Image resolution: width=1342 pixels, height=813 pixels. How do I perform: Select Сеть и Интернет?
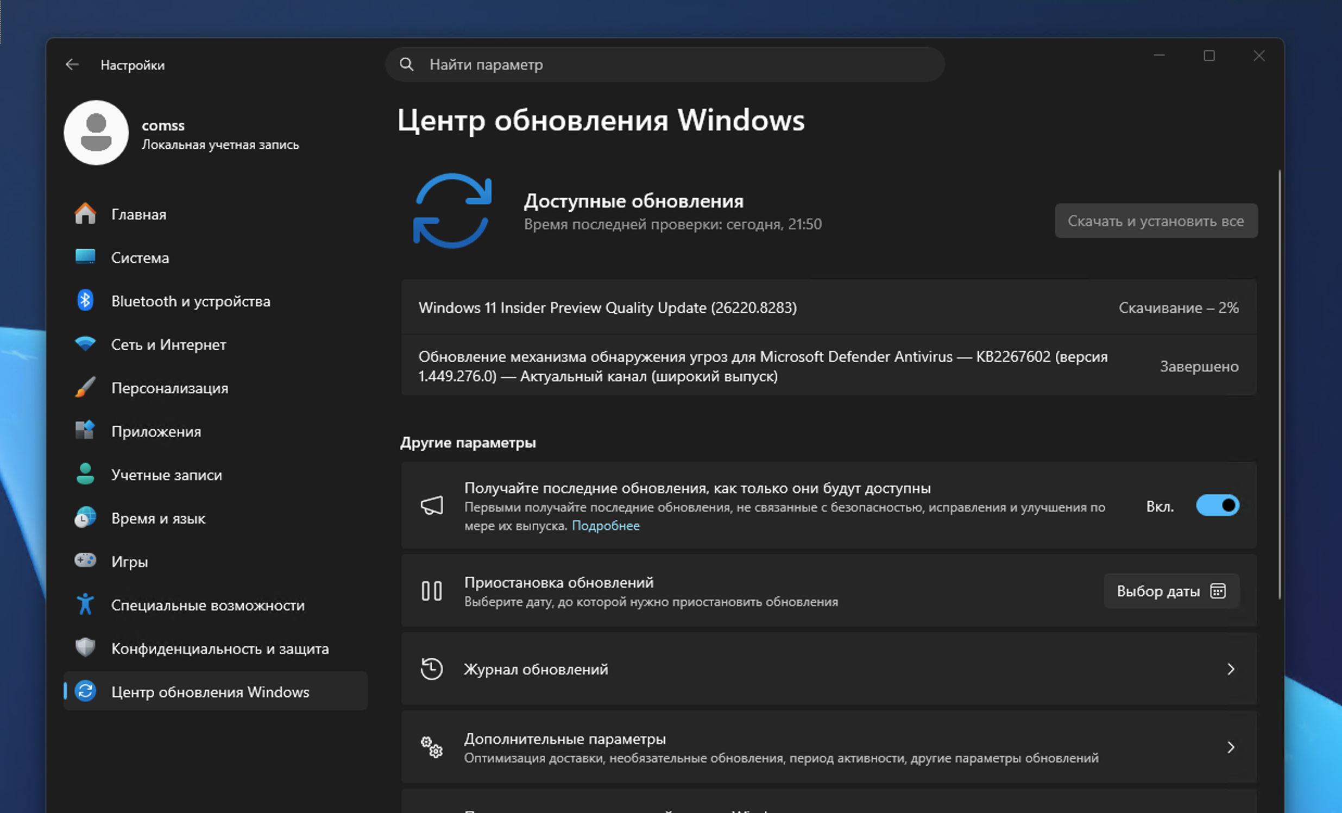pos(216,344)
